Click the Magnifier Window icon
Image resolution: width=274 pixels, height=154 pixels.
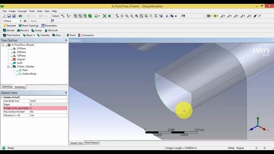coord(141,16)
